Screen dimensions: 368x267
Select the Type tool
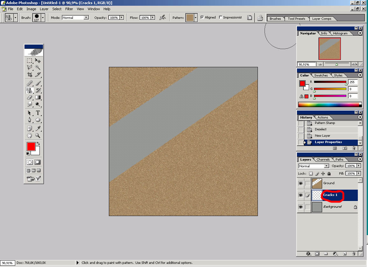click(38, 113)
